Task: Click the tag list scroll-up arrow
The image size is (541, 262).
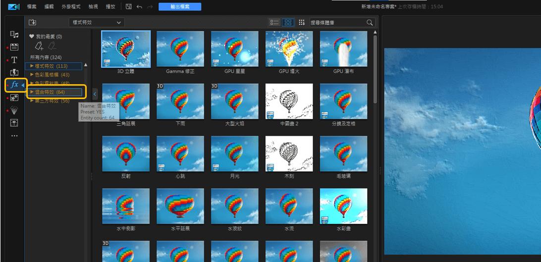Action: 86,64
